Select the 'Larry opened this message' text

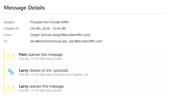coord(42,86)
